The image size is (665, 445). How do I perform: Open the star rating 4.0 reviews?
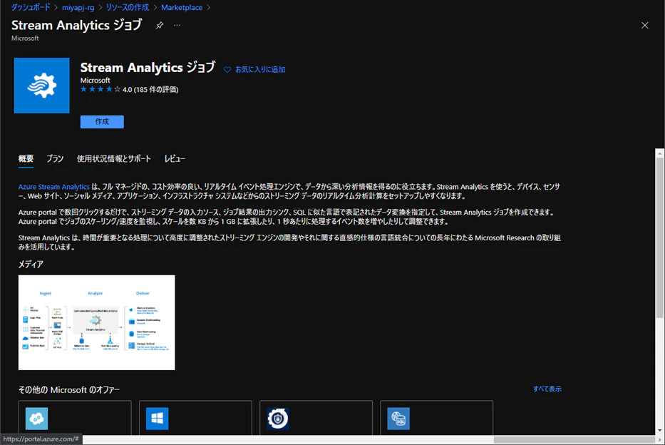pyautogui.click(x=129, y=90)
